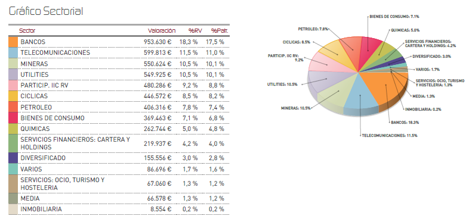Select the BIENES DE CONSUMO: 7.1% chart label
This screenshot has height=219, width=469.
[x=394, y=17]
